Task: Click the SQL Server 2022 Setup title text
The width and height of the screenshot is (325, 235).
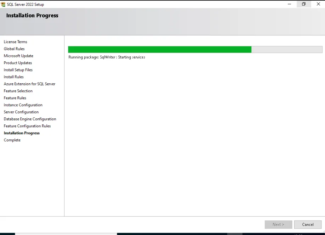Action: coord(25,4)
